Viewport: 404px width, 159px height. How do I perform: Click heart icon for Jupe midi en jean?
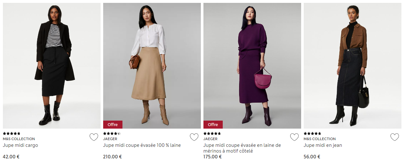coord(394,137)
